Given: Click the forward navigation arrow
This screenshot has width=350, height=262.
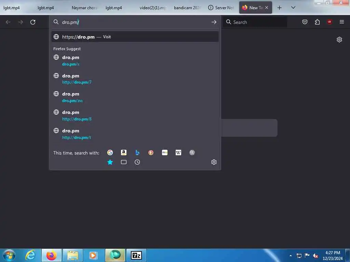Looking at the screenshot, I should [21, 22].
